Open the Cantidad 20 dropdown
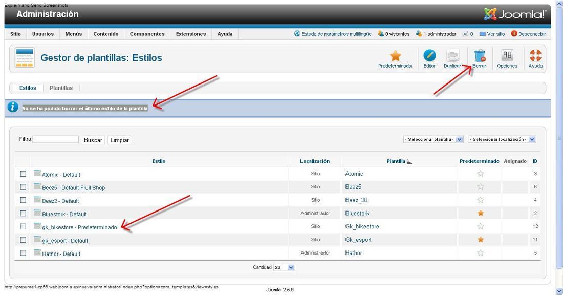 pos(284,267)
